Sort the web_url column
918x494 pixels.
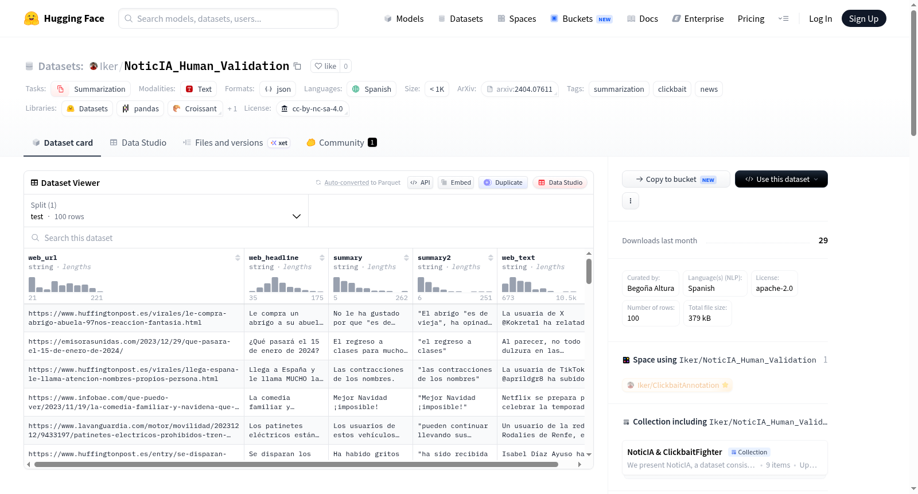[238, 258]
